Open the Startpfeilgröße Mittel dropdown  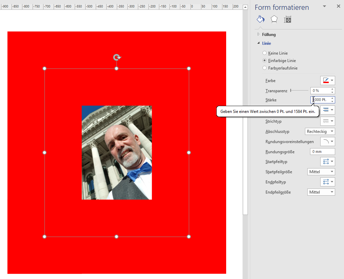pyautogui.click(x=321, y=172)
